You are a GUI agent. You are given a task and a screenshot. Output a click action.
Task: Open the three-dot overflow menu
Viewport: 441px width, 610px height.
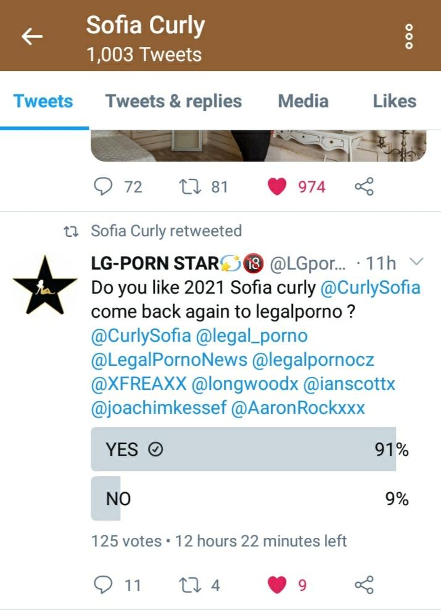tap(408, 37)
